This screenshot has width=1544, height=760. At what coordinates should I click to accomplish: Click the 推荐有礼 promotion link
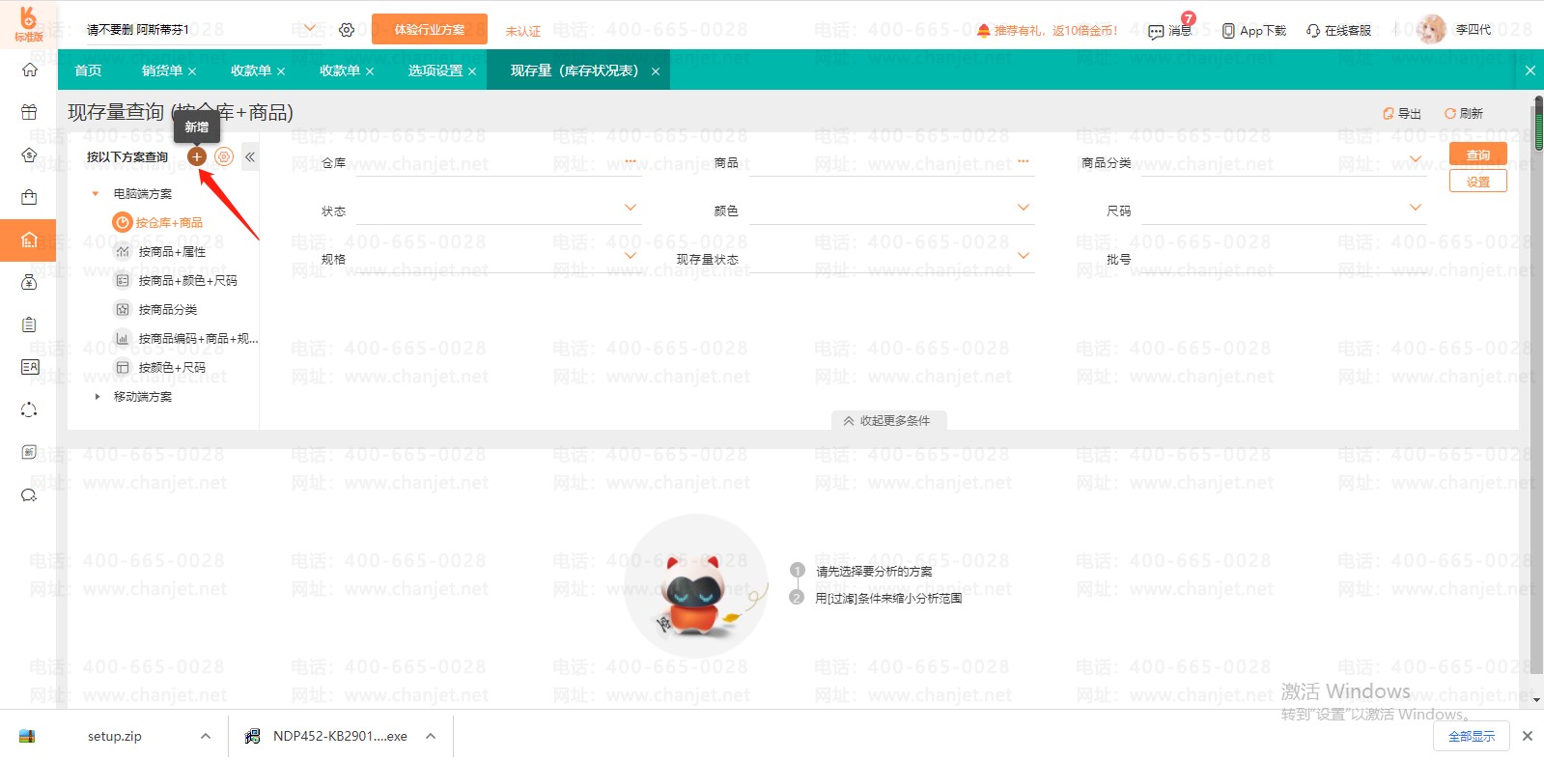[x=1048, y=31]
